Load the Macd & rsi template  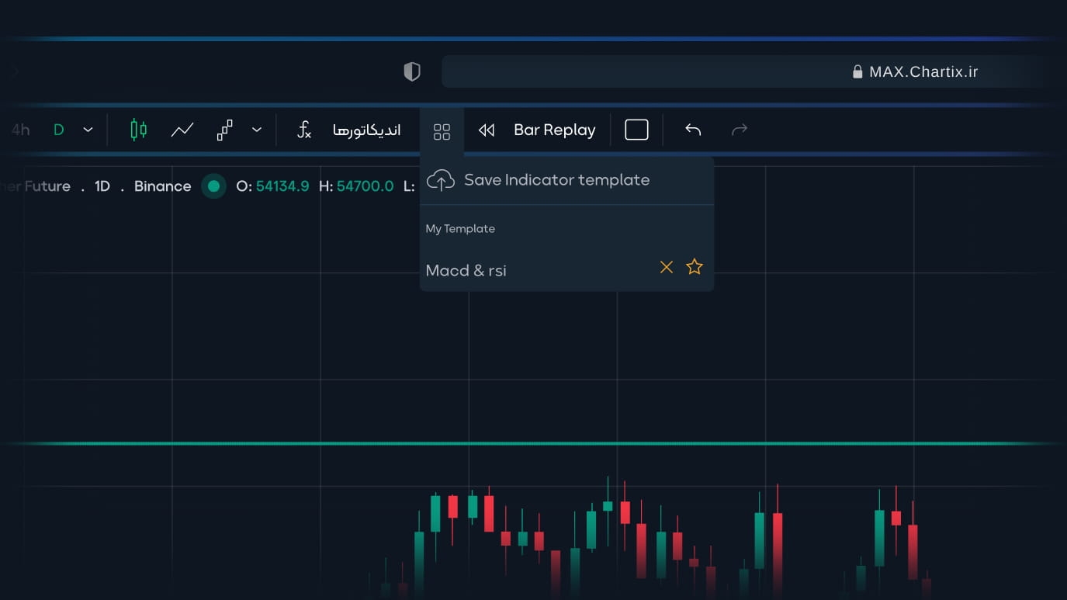pos(466,270)
